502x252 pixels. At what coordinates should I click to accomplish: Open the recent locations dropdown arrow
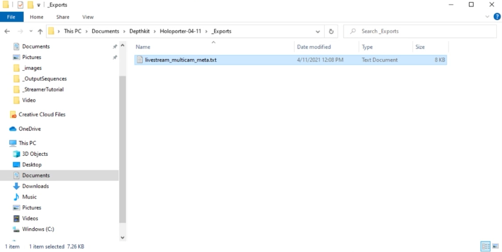[x=31, y=31]
